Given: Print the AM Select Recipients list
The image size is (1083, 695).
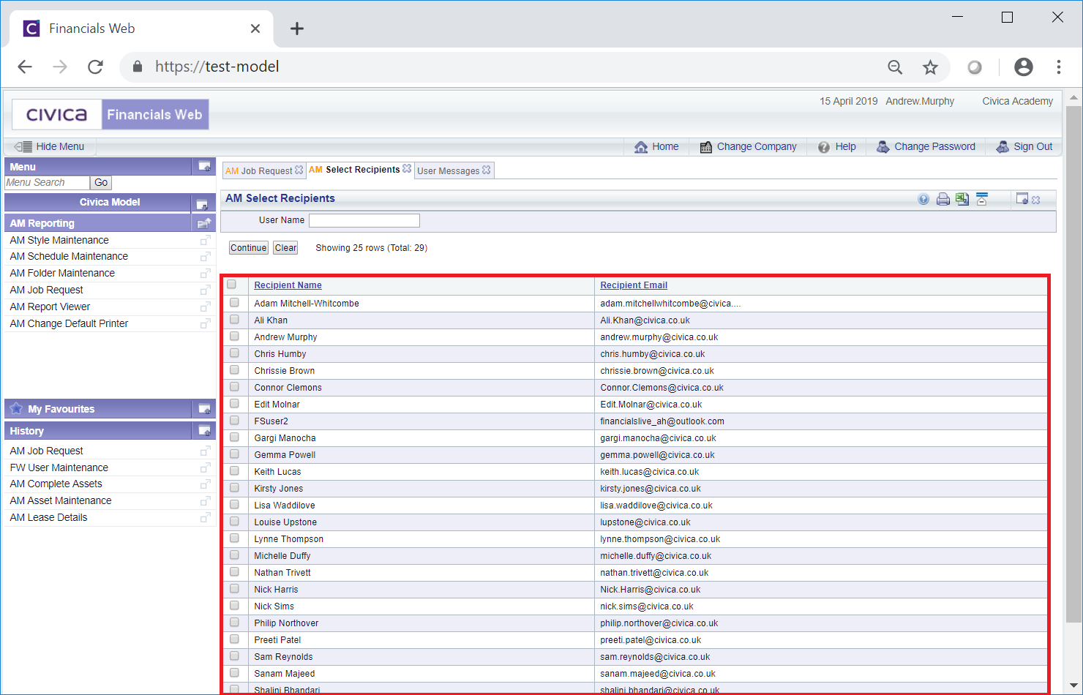Looking at the screenshot, I should coord(943,199).
